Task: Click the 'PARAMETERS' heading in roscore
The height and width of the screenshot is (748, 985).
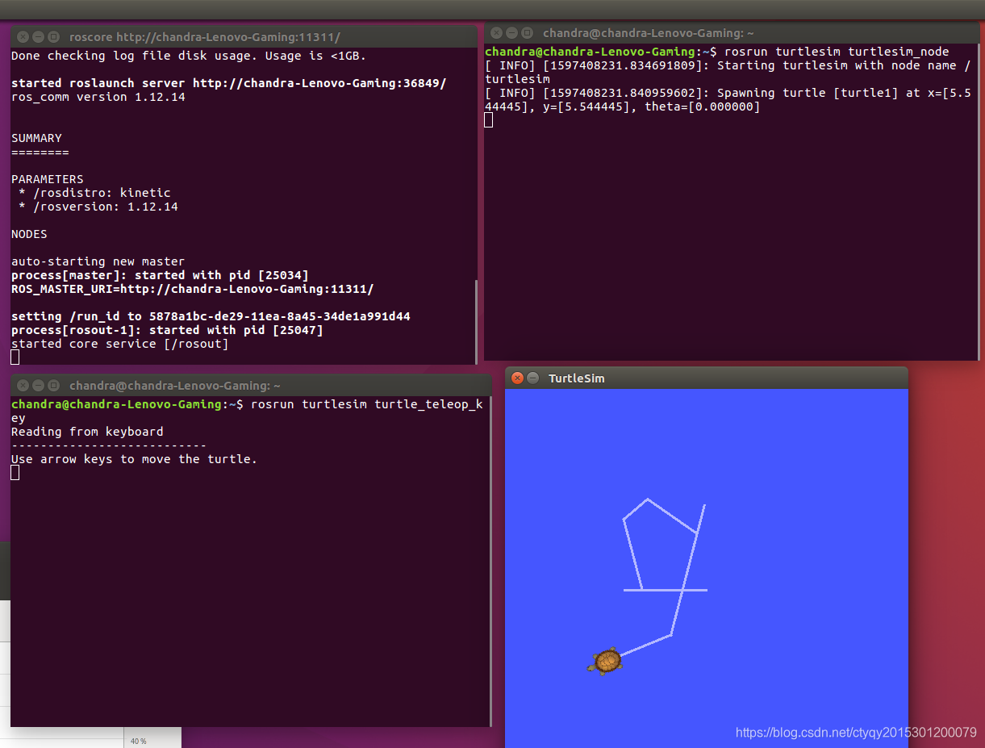Action: point(47,179)
